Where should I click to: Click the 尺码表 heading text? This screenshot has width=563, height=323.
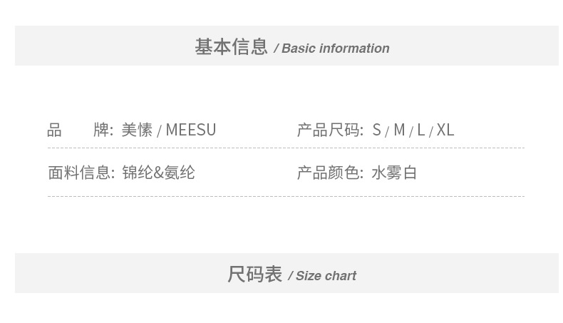click(x=254, y=275)
